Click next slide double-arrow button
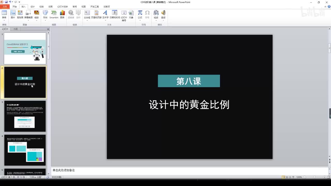The width and height of the screenshot is (331, 186). click(x=329, y=162)
